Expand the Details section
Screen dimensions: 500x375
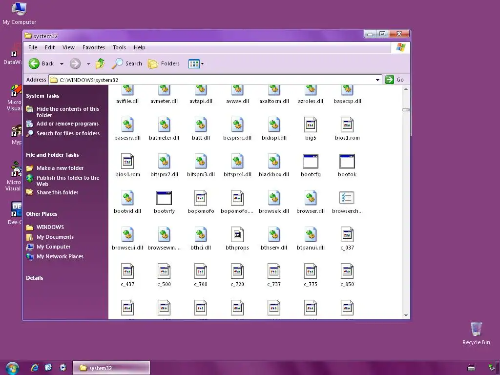(35, 278)
